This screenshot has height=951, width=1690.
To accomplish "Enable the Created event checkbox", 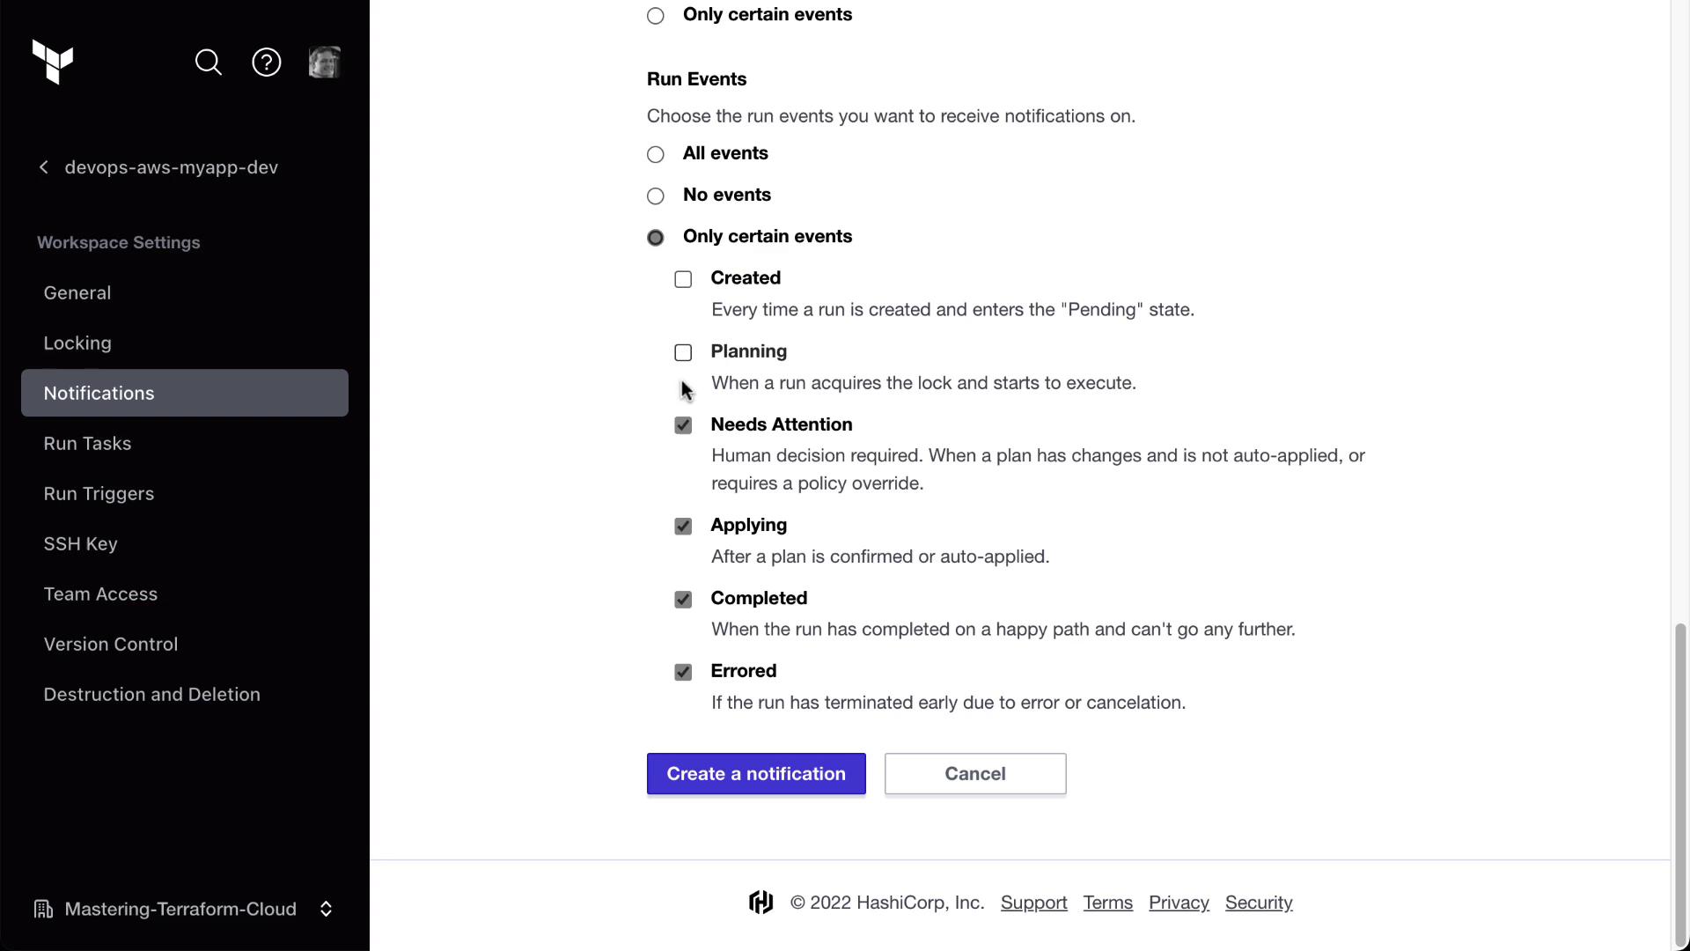I will coord(683,279).
